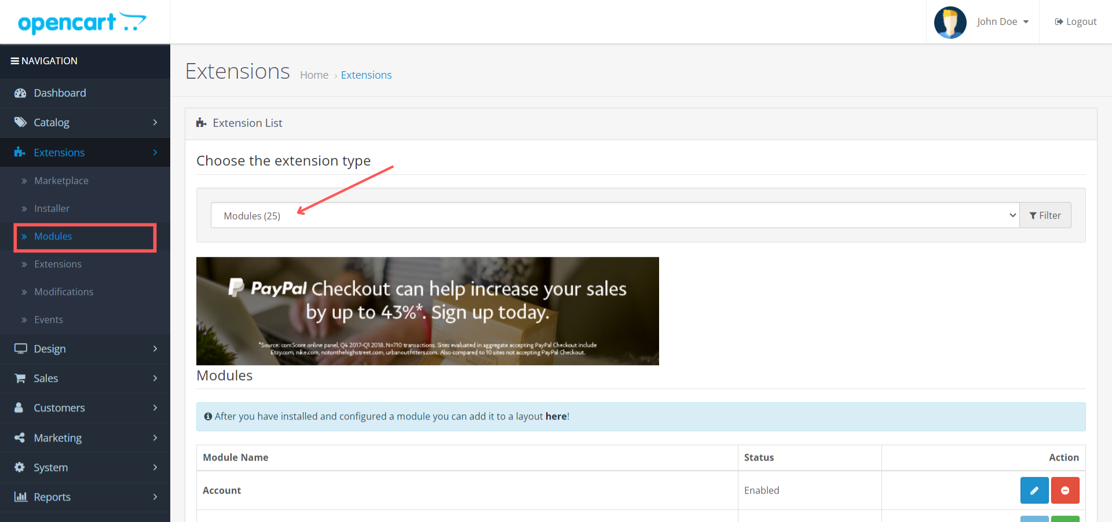Click the Sales shopping cart icon
The height and width of the screenshot is (522, 1112).
tap(21, 378)
